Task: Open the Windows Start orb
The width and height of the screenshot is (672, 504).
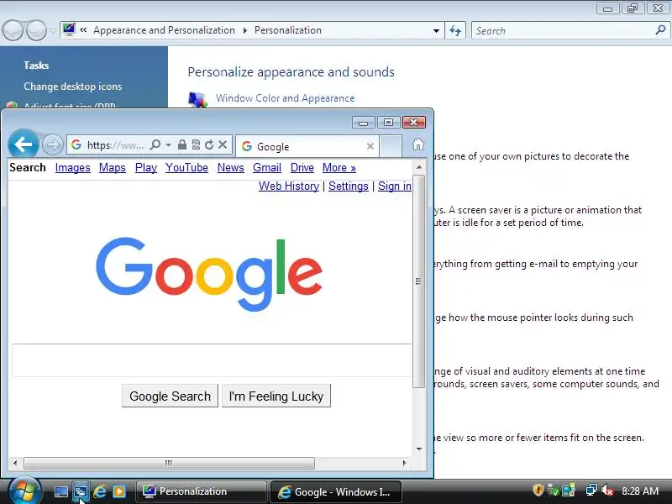Action: (x=24, y=491)
